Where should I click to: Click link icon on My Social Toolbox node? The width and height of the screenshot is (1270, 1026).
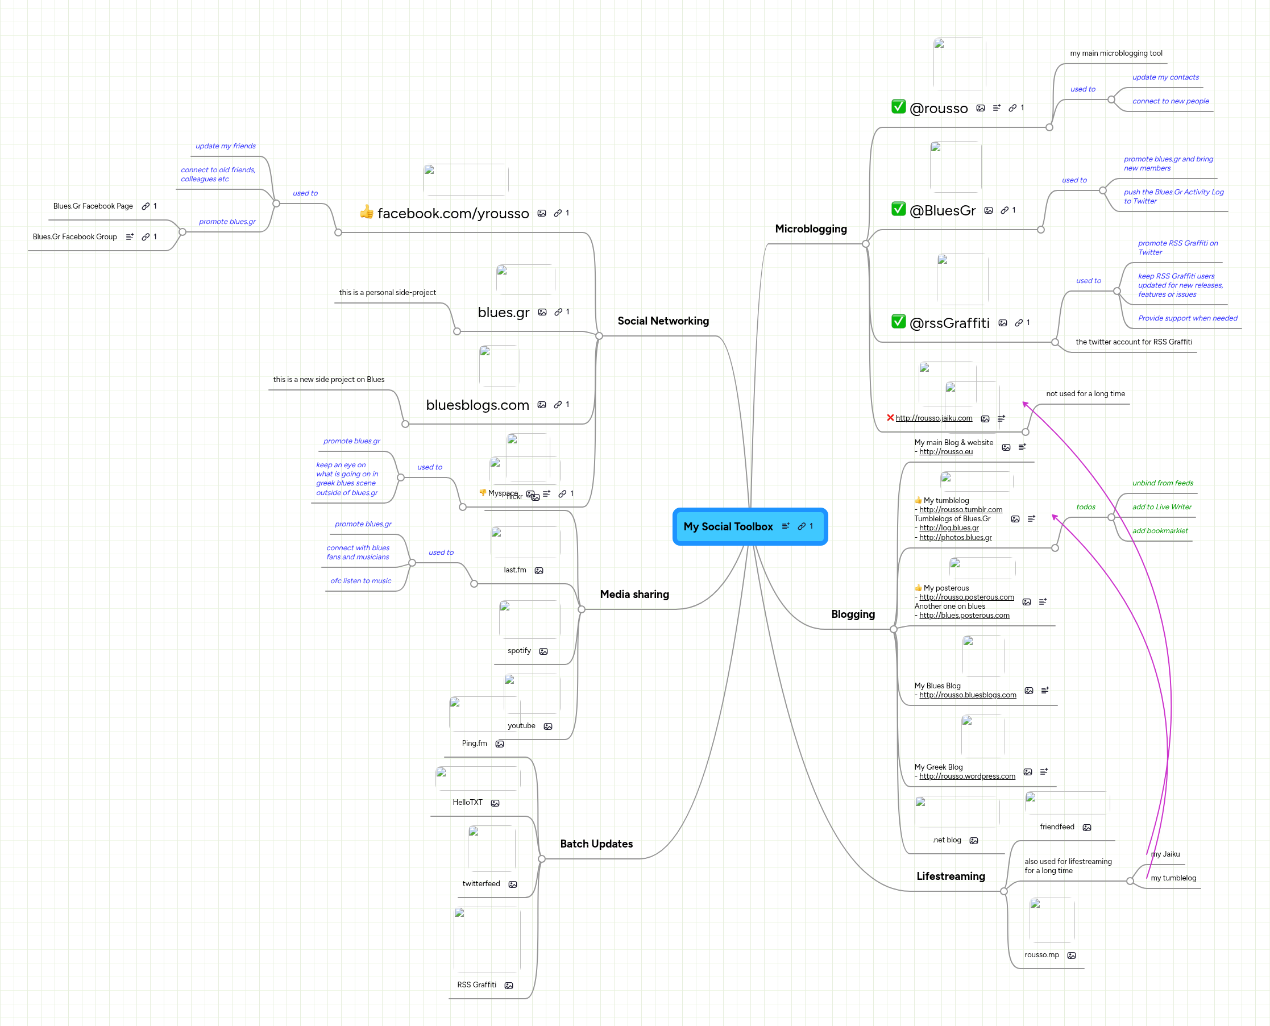tap(802, 526)
